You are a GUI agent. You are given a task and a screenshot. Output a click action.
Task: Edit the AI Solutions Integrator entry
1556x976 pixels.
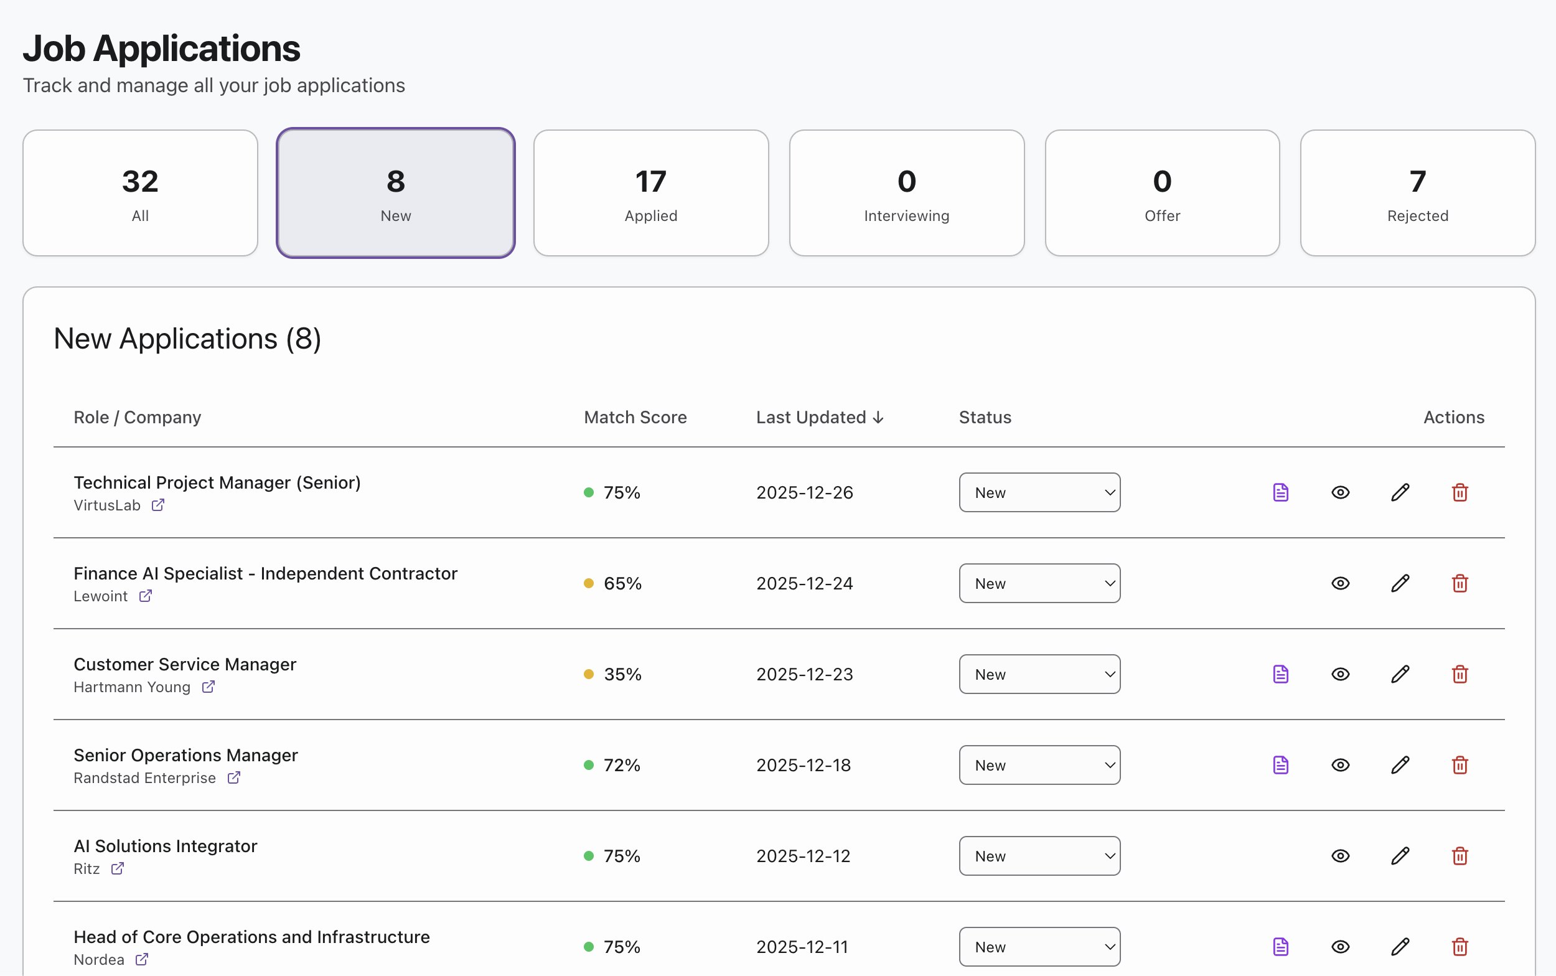pos(1400,856)
